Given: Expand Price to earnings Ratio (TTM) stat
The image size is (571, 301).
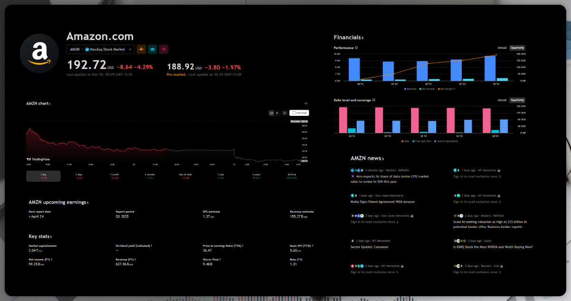Looking at the screenshot, I should click(x=223, y=246).
